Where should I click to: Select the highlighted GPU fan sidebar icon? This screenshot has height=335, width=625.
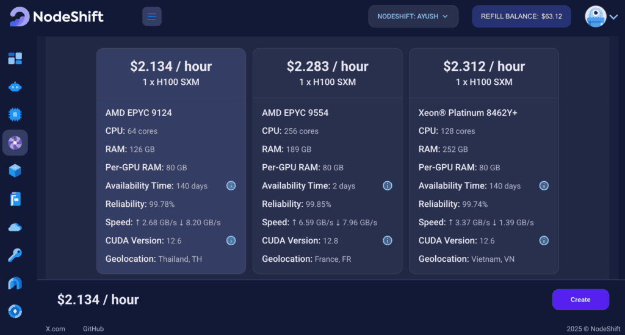pyautogui.click(x=15, y=143)
